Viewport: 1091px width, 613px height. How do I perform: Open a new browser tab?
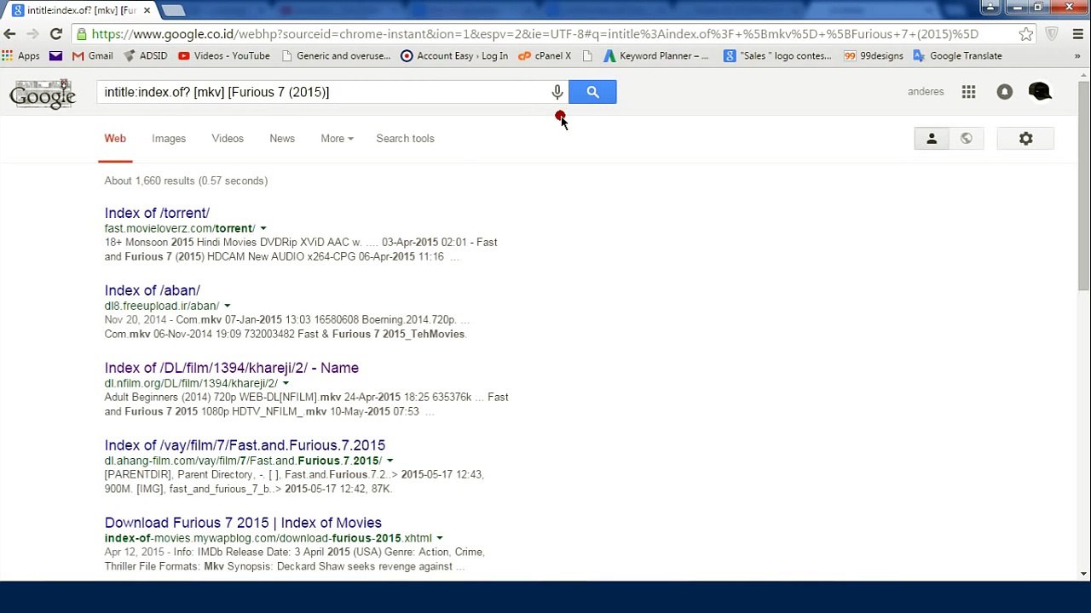(x=173, y=10)
